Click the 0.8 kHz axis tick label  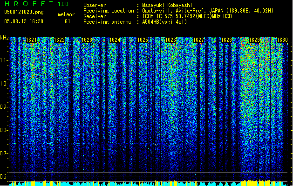[x=4, y=130]
